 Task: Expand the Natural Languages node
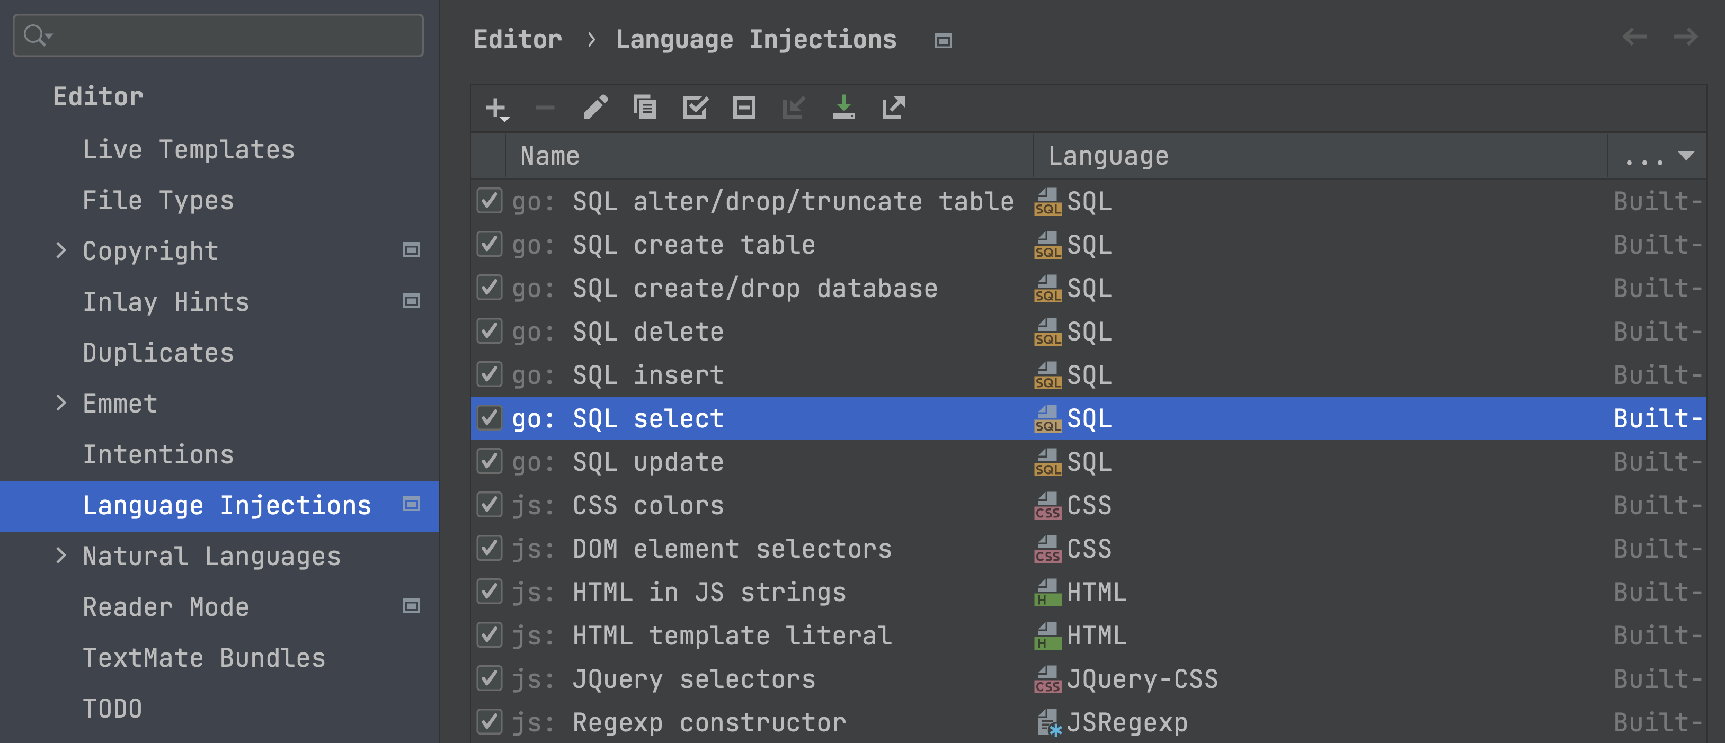click(x=61, y=556)
